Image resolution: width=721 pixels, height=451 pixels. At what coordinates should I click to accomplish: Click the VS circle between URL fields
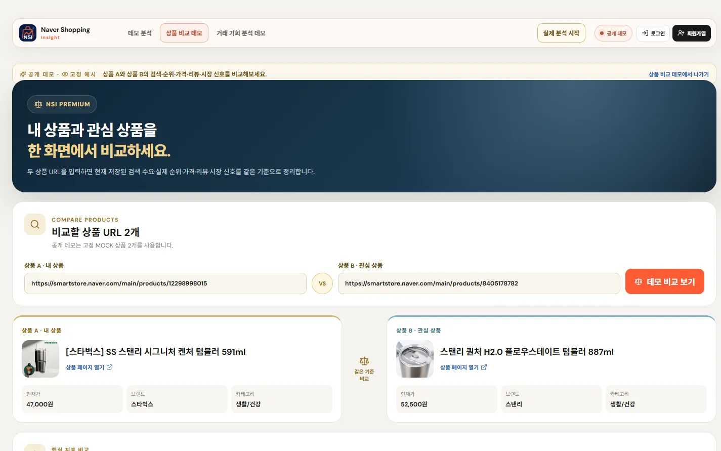tap(322, 283)
